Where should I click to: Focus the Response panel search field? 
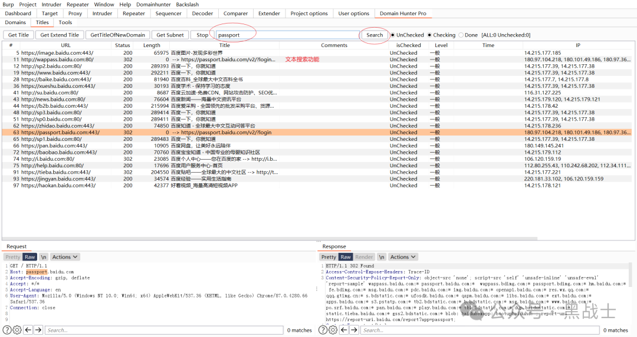tap(480, 330)
